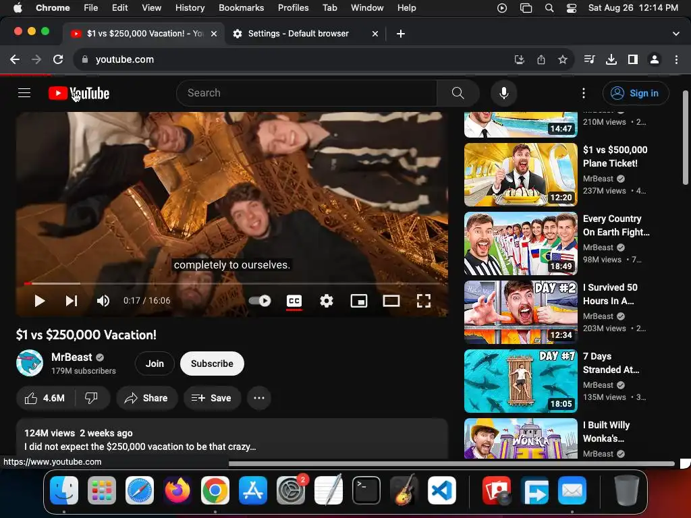The width and height of the screenshot is (691, 518).
Task: Open more actions ellipsis button
Action: [259, 398]
